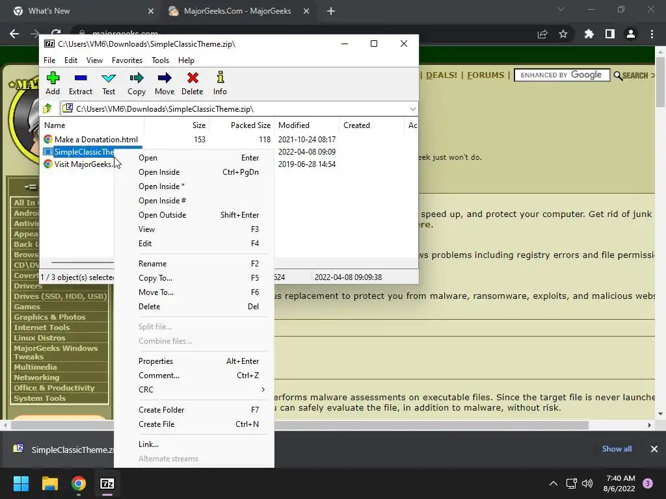Click the FORUMS link on MajorGeeks
666x499 pixels.
pyautogui.click(x=485, y=75)
